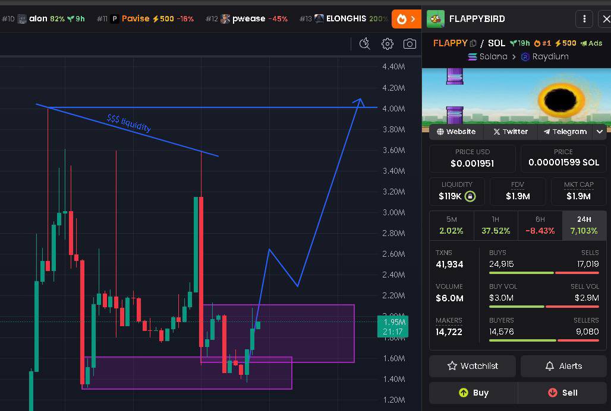This screenshot has width=611, height=411.
Task: Click the 0.00001599 SOL price box
Action: [x=563, y=158]
